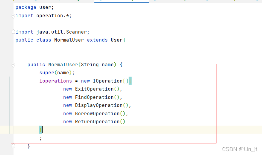The image size is (262, 155).
Task: Click 'String' parameter type in the constructor
Action: 90,65
